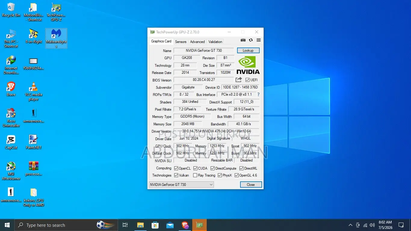Click the Lookup button
411x231 pixels.
248,51
